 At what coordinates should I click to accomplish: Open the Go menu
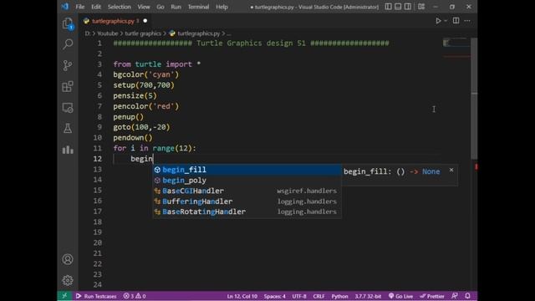160,7
